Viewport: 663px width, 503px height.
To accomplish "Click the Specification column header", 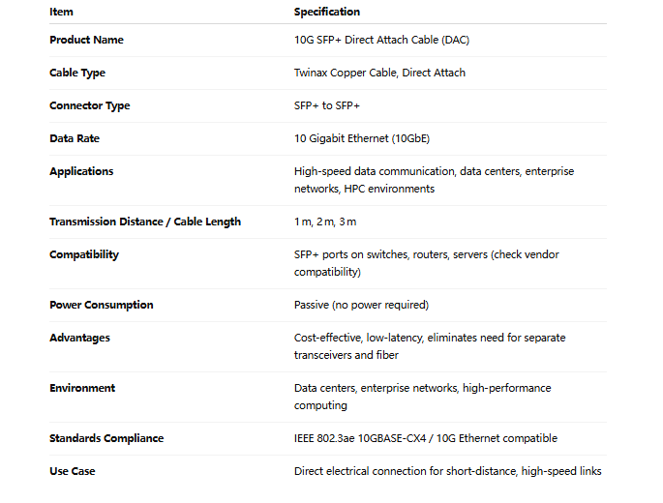I will pyautogui.click(x=327, y=12).
